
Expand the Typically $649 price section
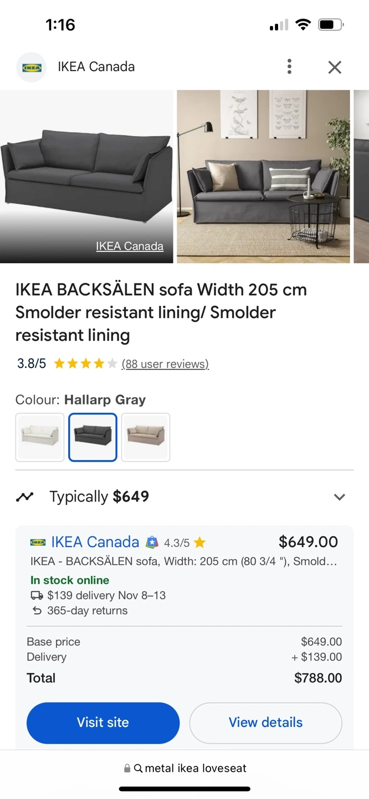pos(339,497)
